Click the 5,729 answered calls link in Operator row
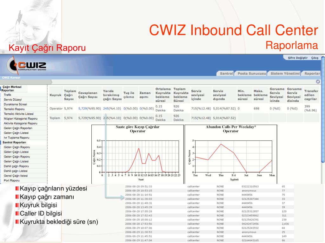Screen dimensions: 325x243 tap(82, 109)
